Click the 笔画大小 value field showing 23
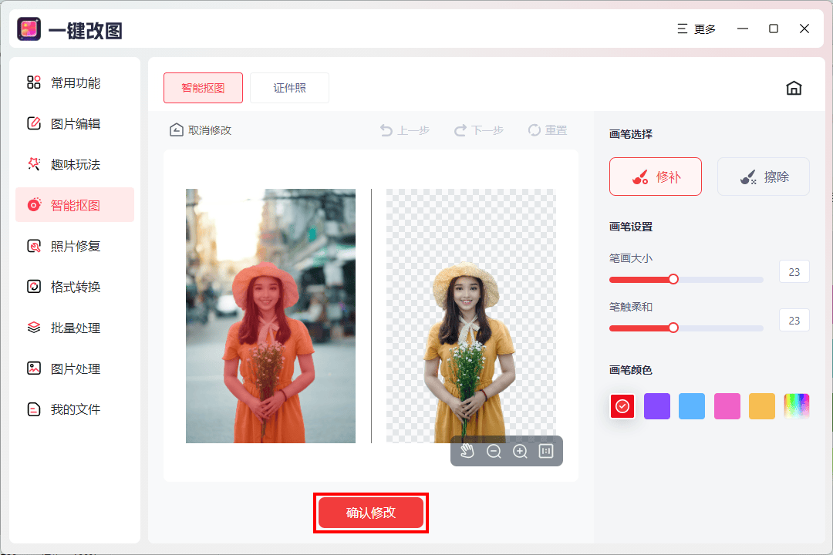The width and height of the screenshot is (833, 555). [794, 272]
